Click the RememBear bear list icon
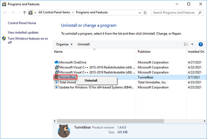The image size is (207, 139). pyautogui.click(x=57, y=77)
